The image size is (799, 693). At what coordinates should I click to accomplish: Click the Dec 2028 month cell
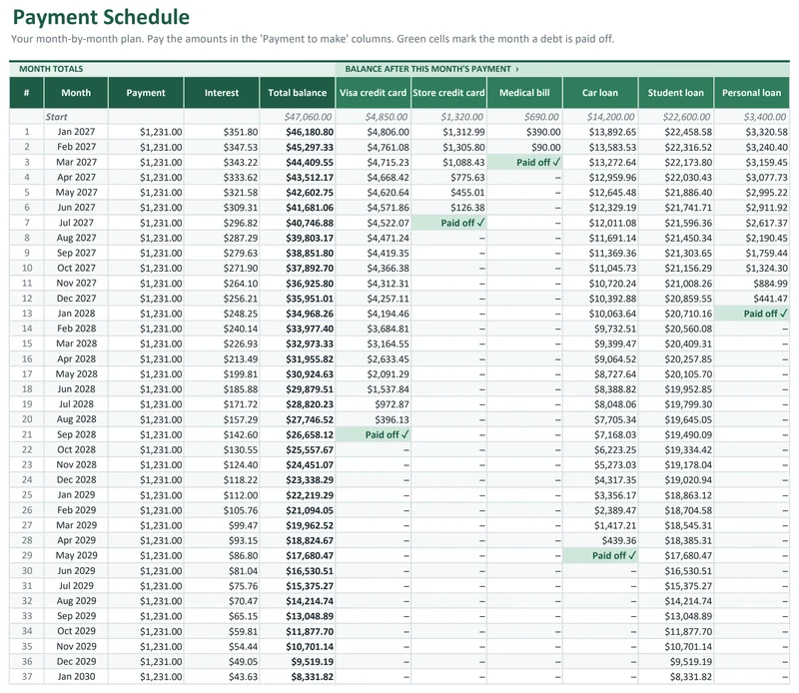tap(76, 480)
